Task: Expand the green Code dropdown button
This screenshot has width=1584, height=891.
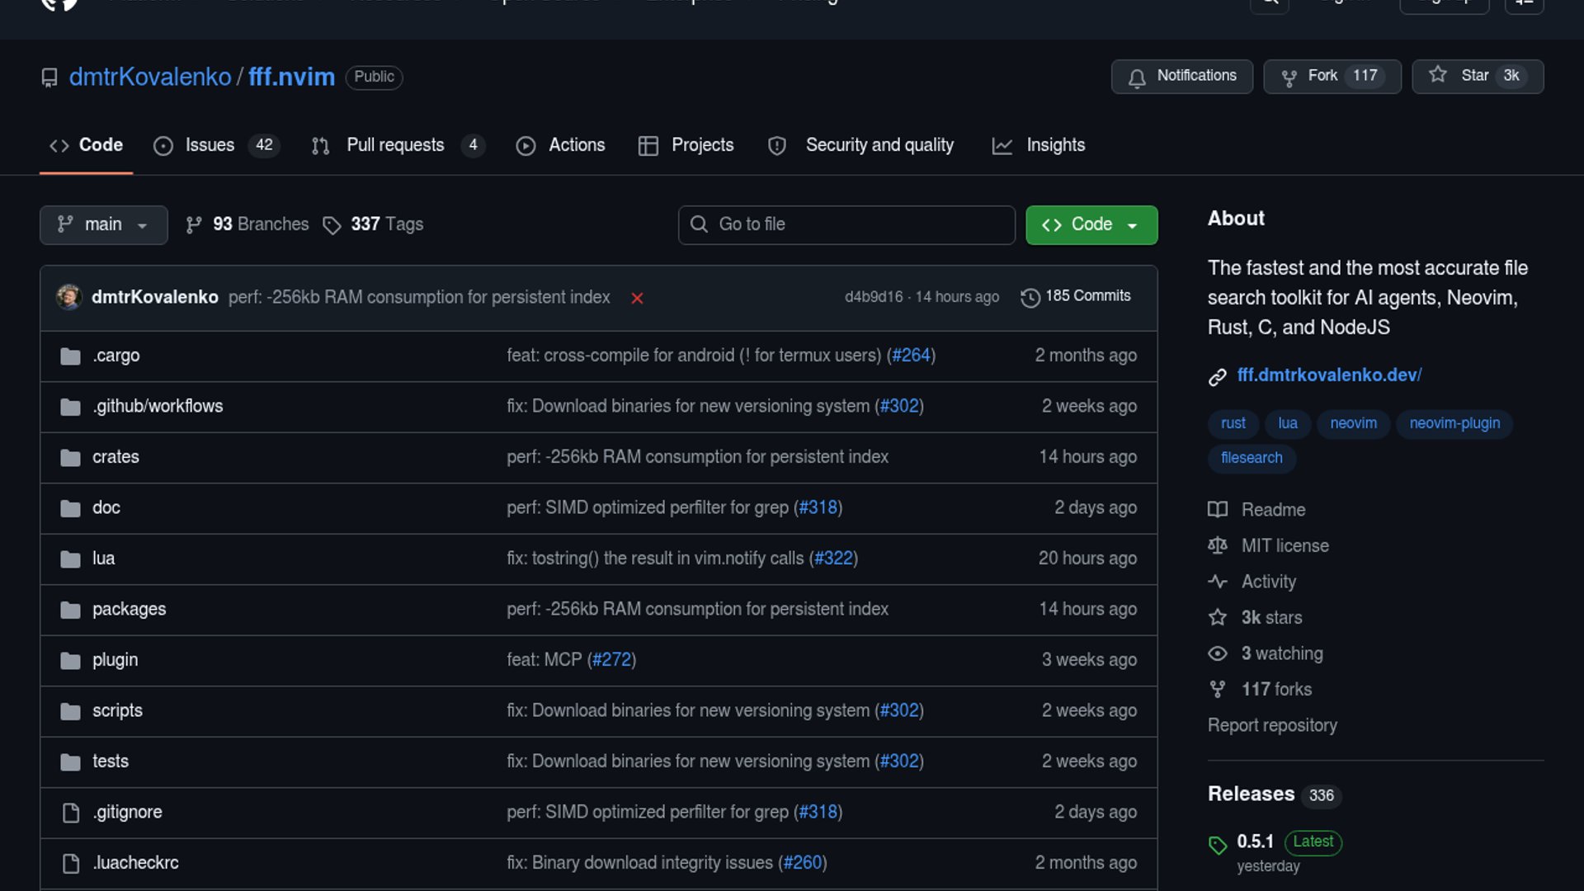Action: 1091,224
